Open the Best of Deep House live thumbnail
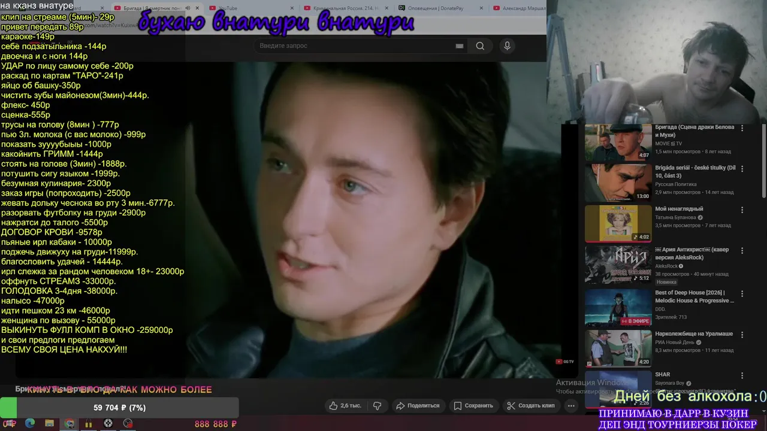 tap(618, 308)
